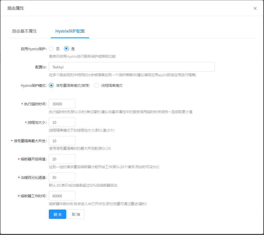Switch to the 路由基本属性 tab
The height and width of the screenshot is (235, 264).
tap(24, 31)
